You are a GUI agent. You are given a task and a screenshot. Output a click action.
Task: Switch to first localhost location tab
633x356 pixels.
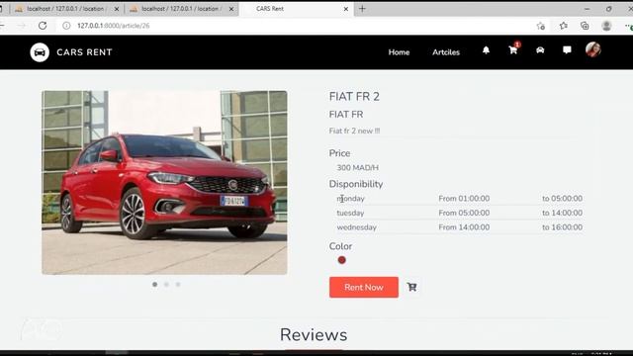[66, 9]
